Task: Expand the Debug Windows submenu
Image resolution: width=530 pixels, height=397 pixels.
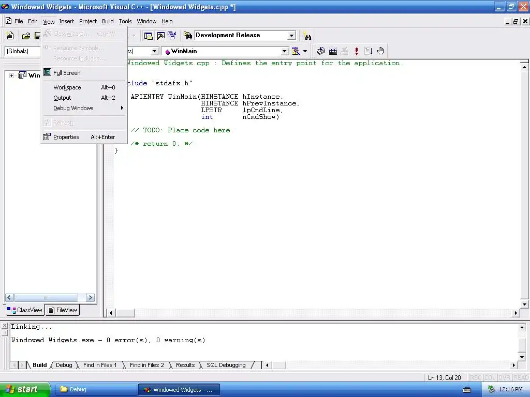Action: coord(84,108)
